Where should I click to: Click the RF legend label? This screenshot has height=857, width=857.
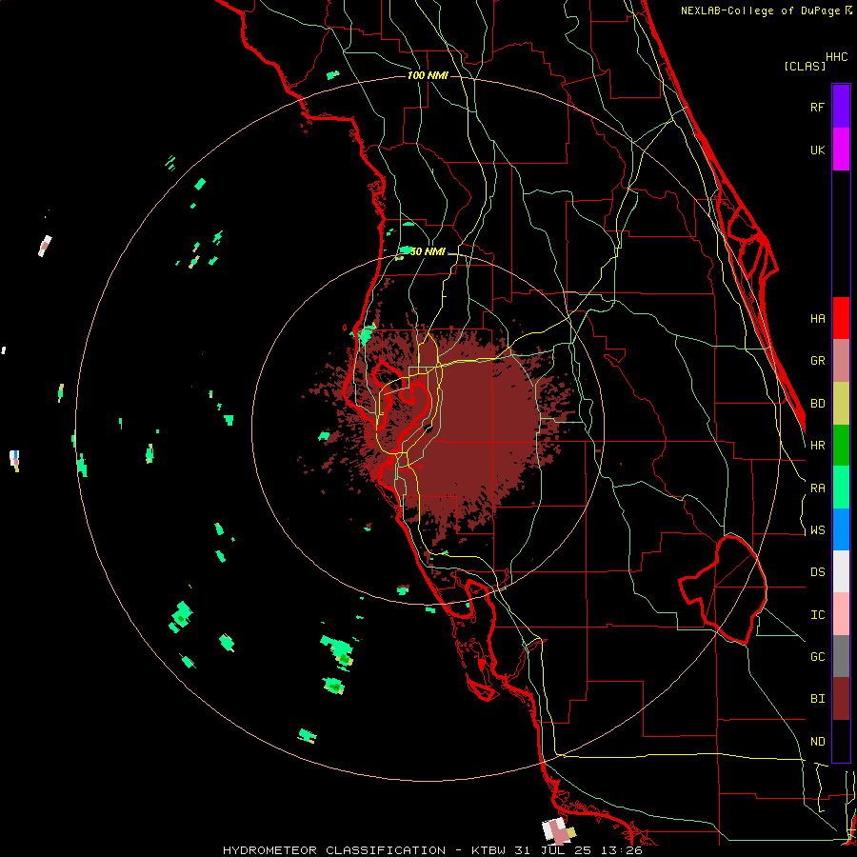click(x=817, y=107)
